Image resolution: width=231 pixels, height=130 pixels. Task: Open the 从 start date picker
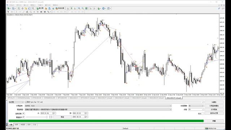click(48, 113)
